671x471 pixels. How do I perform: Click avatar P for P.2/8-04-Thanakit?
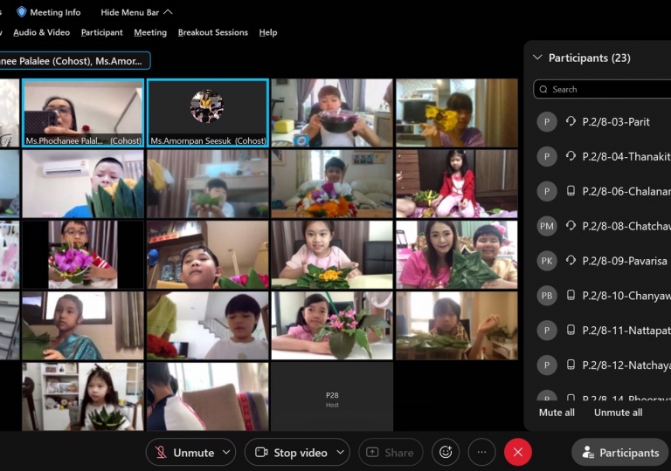[x=547, y=156]
